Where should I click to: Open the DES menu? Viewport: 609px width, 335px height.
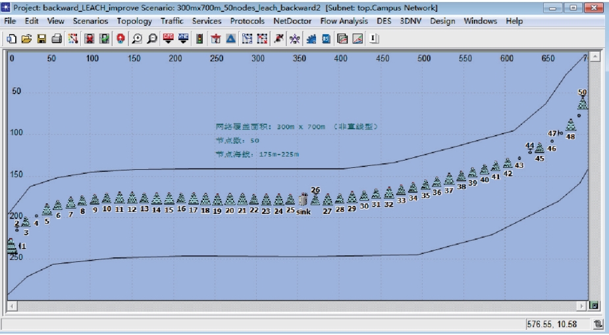coord(384,21)
